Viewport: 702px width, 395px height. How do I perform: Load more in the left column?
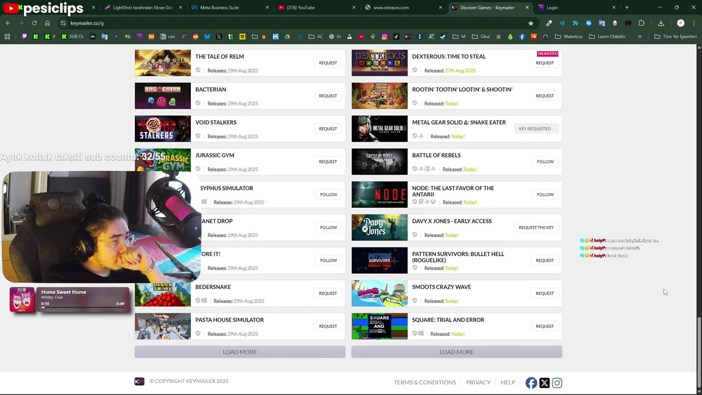click(x=240, y=352)
